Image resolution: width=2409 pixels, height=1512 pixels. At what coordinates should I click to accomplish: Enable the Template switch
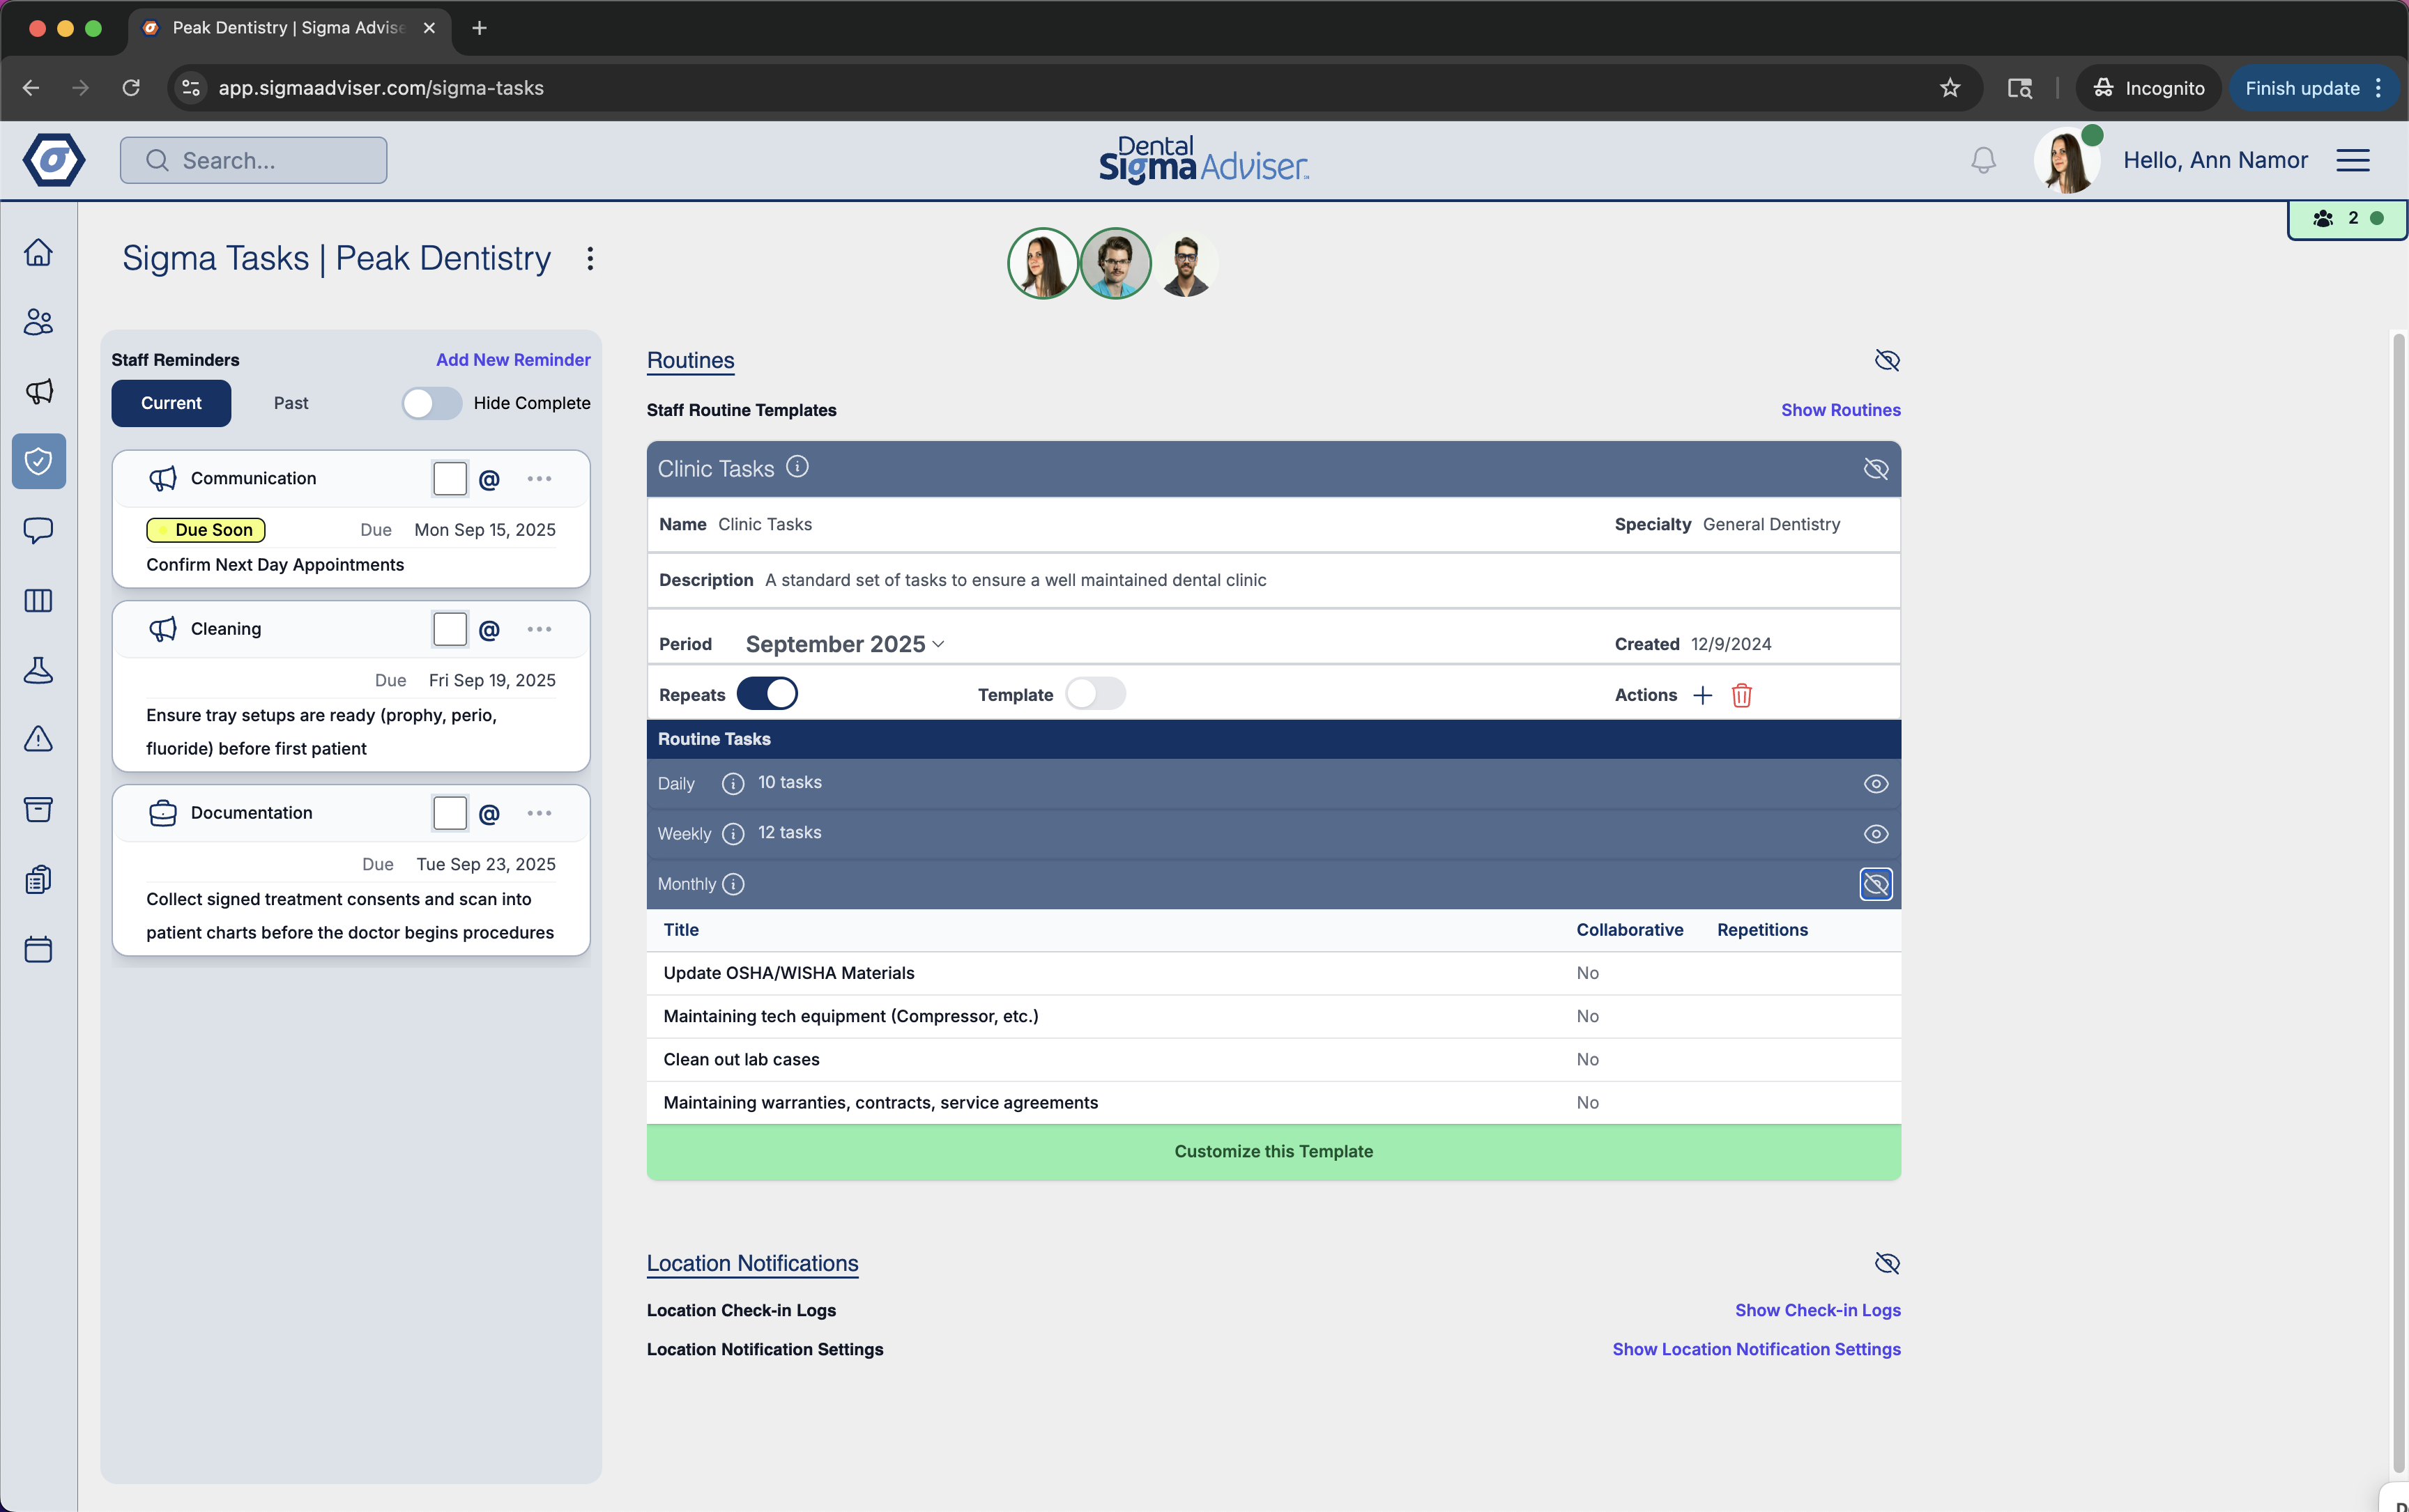(x=1096, y=694)
